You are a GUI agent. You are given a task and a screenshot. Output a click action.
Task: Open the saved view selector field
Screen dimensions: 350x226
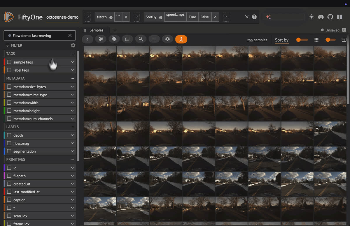tap(40, 36)
